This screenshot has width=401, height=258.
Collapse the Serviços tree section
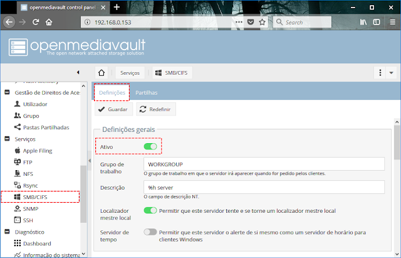pos(7,139)
